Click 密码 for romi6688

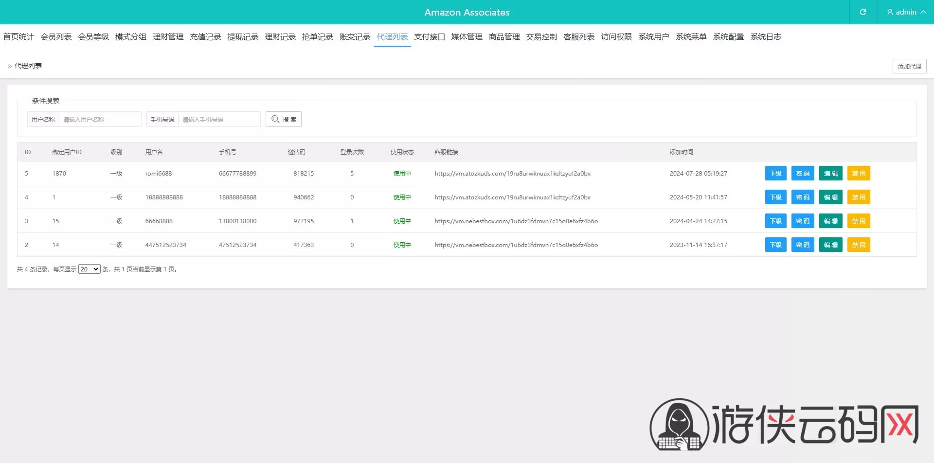click(x=803, y=173)
